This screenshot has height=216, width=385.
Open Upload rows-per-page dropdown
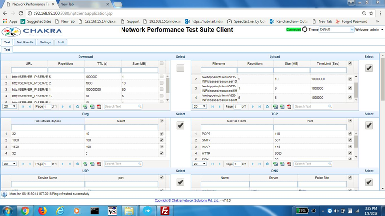click(200, 106)
